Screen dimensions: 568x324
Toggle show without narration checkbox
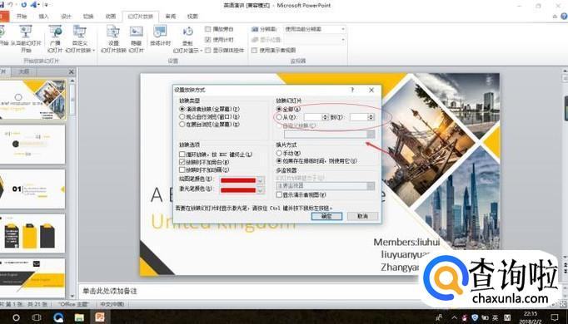pos(182,162)
